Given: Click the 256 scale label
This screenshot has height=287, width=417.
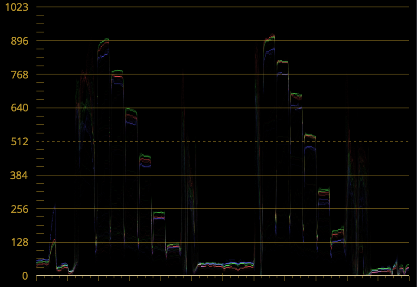Looking at the screenshot, I should click(20, 209).
